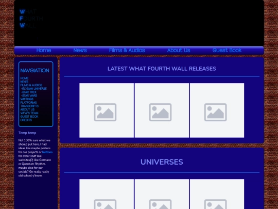Click the 'Temp temp' sidebar heading
This screenshot has width=278, height=209.
[x=27, y=133]
